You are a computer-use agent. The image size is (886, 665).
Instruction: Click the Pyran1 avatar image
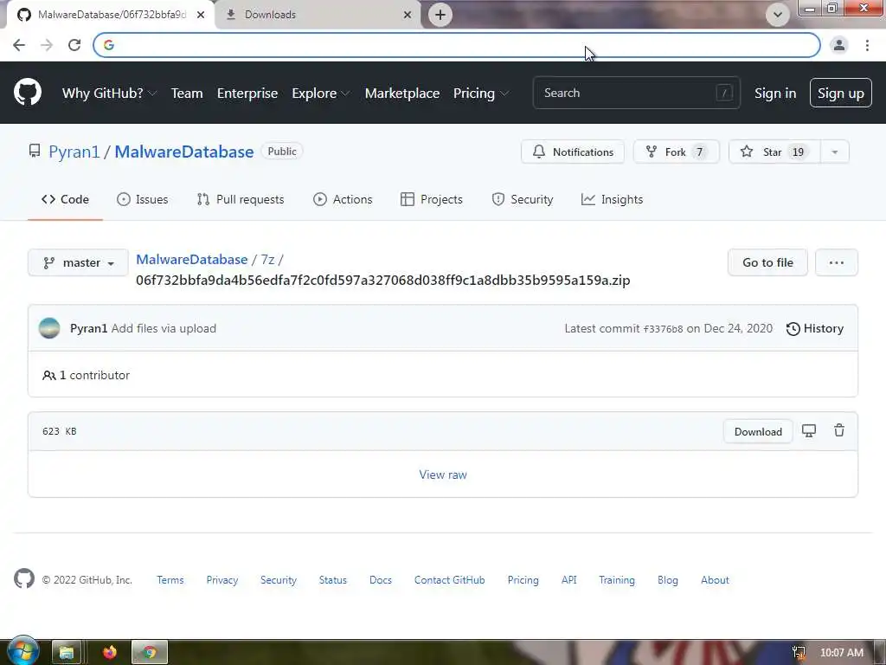pyautogui.click(x=49, y=328)
